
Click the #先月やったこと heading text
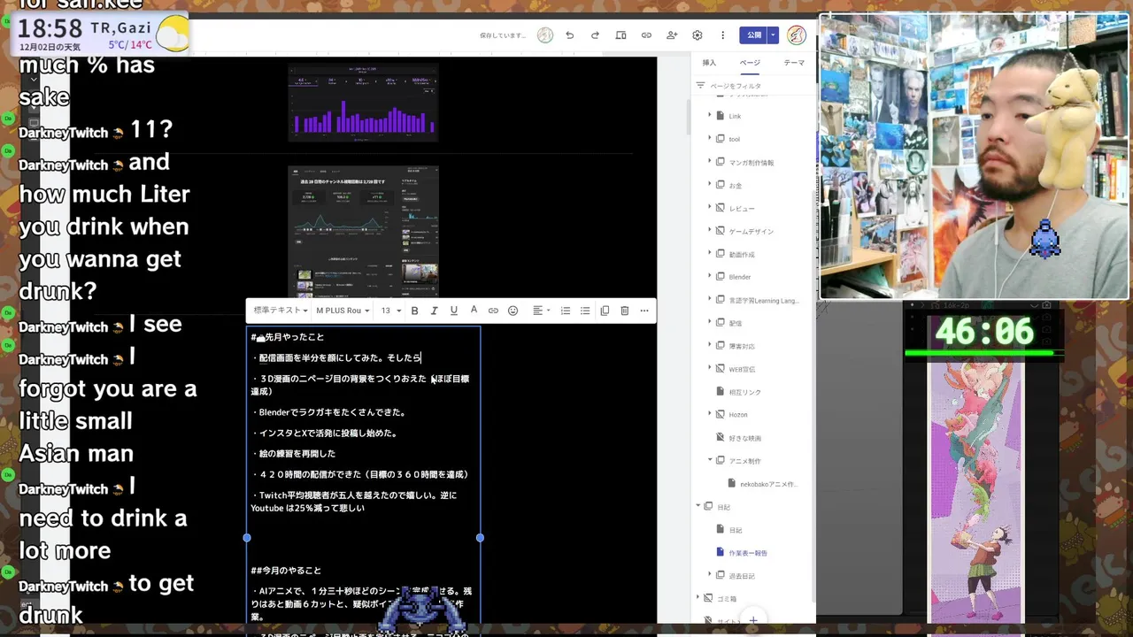(288, 337)
